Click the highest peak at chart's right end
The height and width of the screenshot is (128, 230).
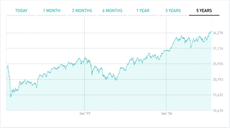[211, 31]
